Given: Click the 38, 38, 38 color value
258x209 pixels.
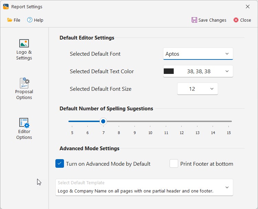Looking at the screenshot, I should coord(199,71).
